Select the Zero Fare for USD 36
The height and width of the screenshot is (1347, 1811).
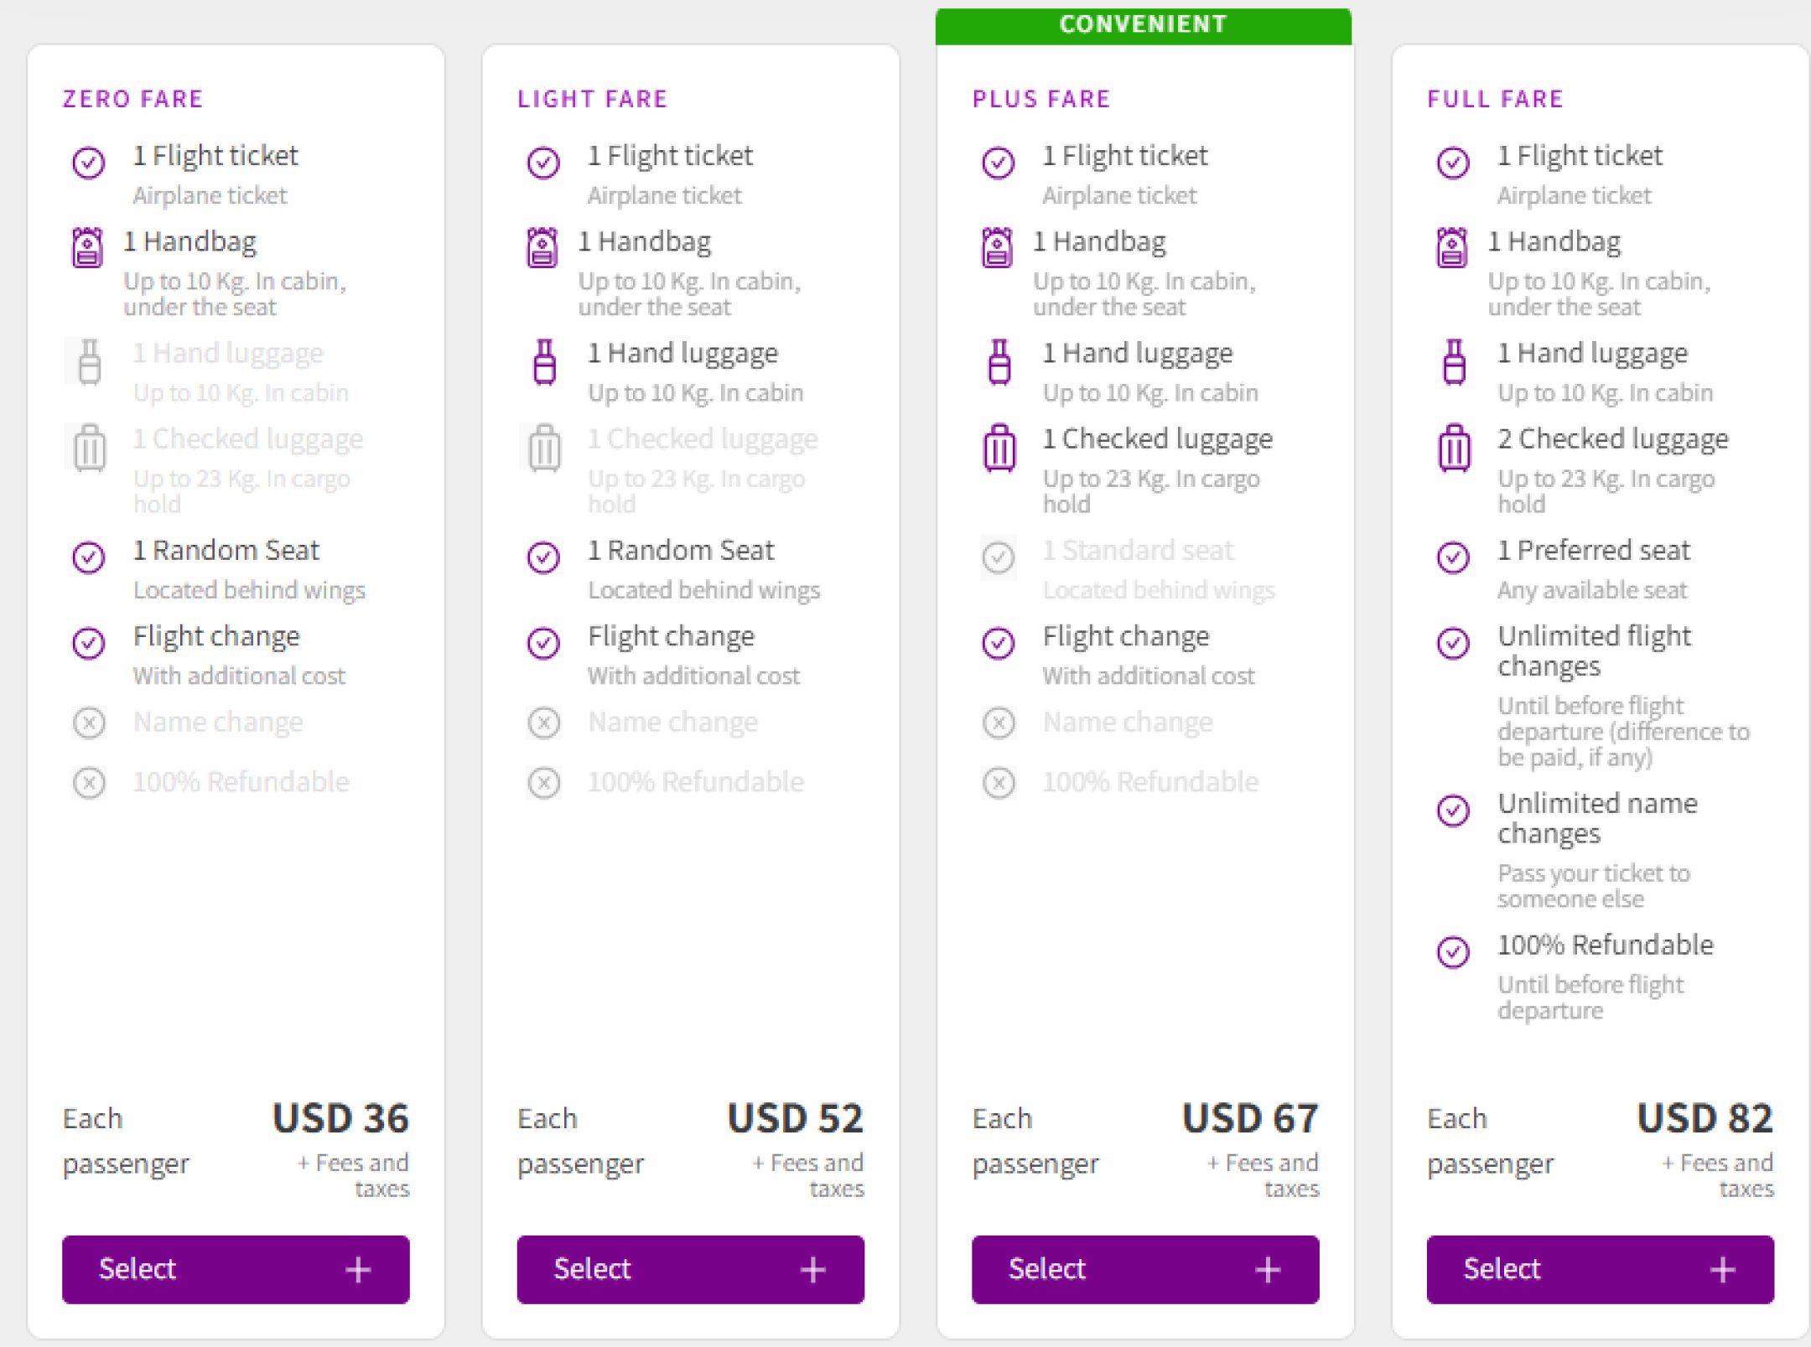(137, 1270)
